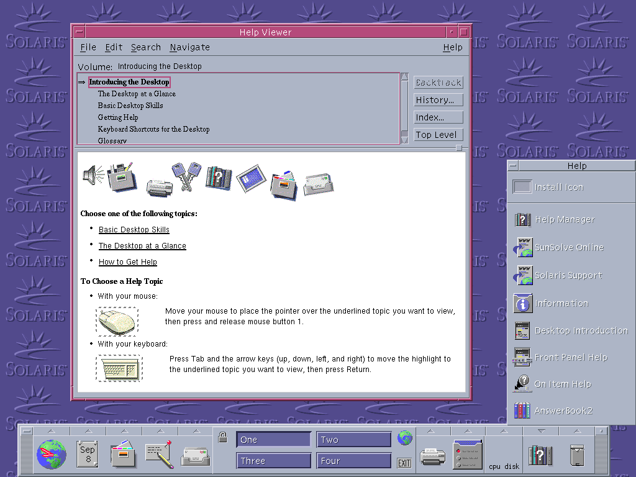Click the front panel minimize button at right
636x477 pixels.
(x=601, y=431)
